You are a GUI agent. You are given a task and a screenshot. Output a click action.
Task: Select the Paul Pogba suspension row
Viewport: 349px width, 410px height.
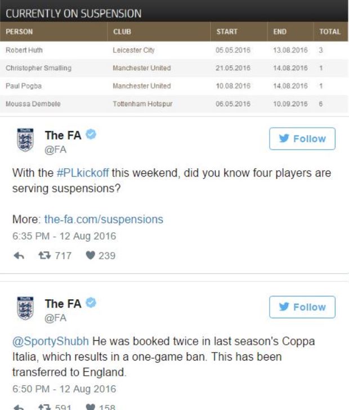[174, 86]
